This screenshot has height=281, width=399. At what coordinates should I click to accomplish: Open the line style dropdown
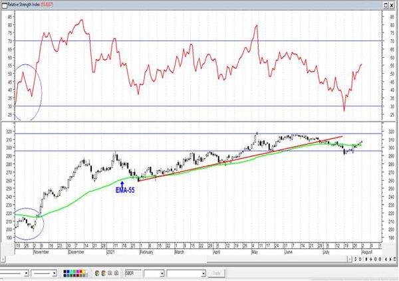pyautogui.click(x=27, y=274)
